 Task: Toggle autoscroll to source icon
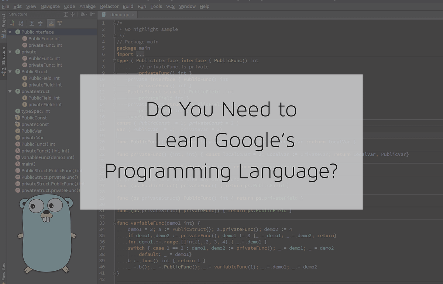[x=51, y=23]
